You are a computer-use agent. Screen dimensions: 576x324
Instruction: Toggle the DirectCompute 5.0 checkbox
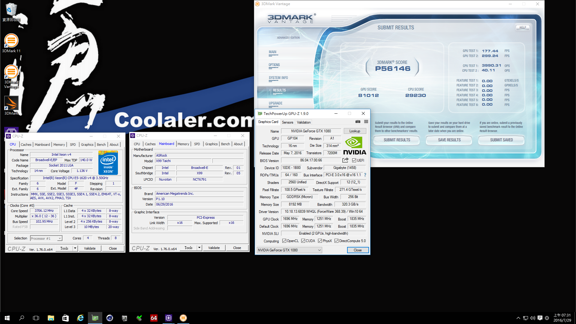[x=336, y=241]
